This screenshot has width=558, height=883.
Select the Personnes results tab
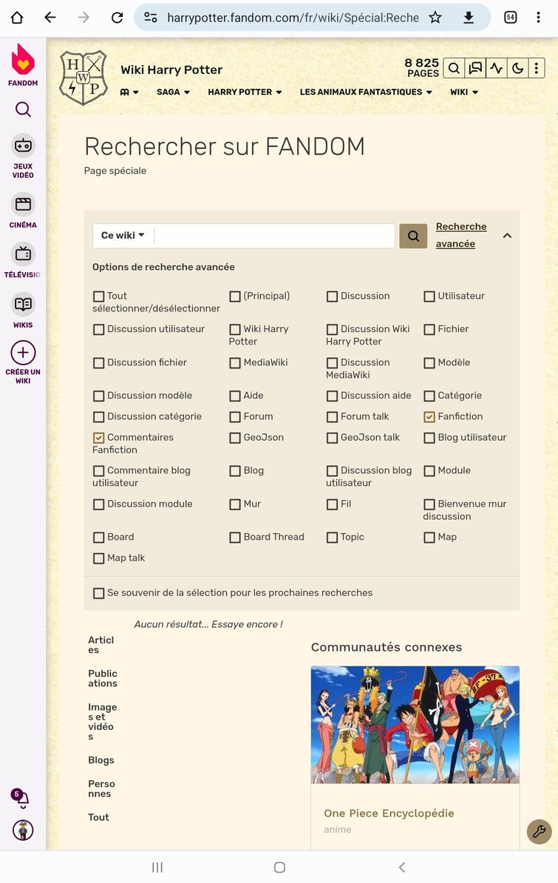pyautogui.click(x=101, y=788)
